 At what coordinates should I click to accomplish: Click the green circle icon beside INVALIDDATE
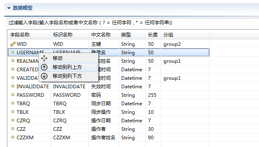click(x=13, y=86)
